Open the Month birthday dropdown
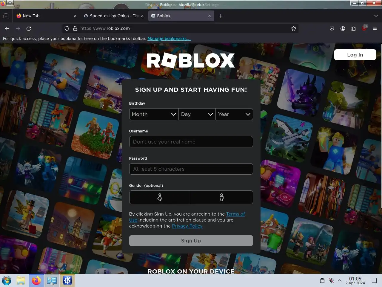Viewport: 382px width, 287px height. coord(154,114)
